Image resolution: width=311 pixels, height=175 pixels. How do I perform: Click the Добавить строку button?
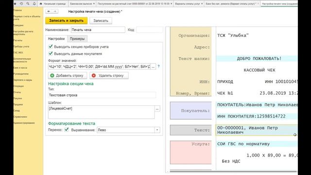pos(68,75)
